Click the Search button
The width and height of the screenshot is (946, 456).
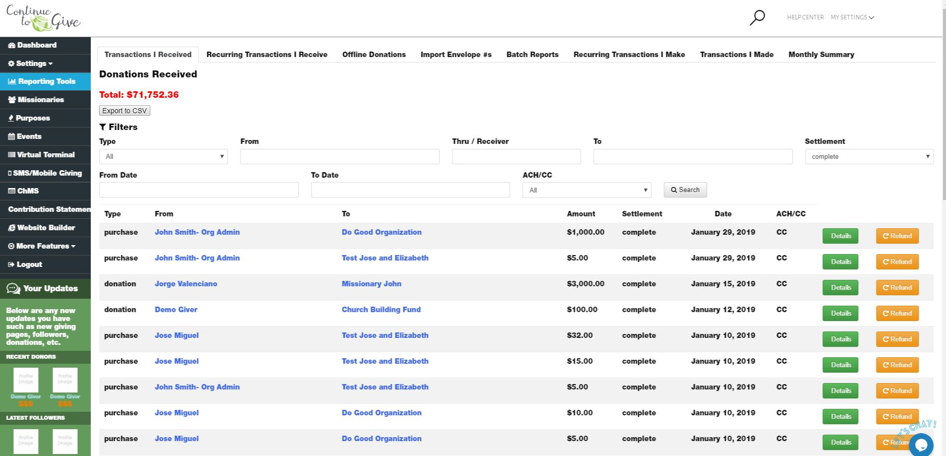[685, 190]
